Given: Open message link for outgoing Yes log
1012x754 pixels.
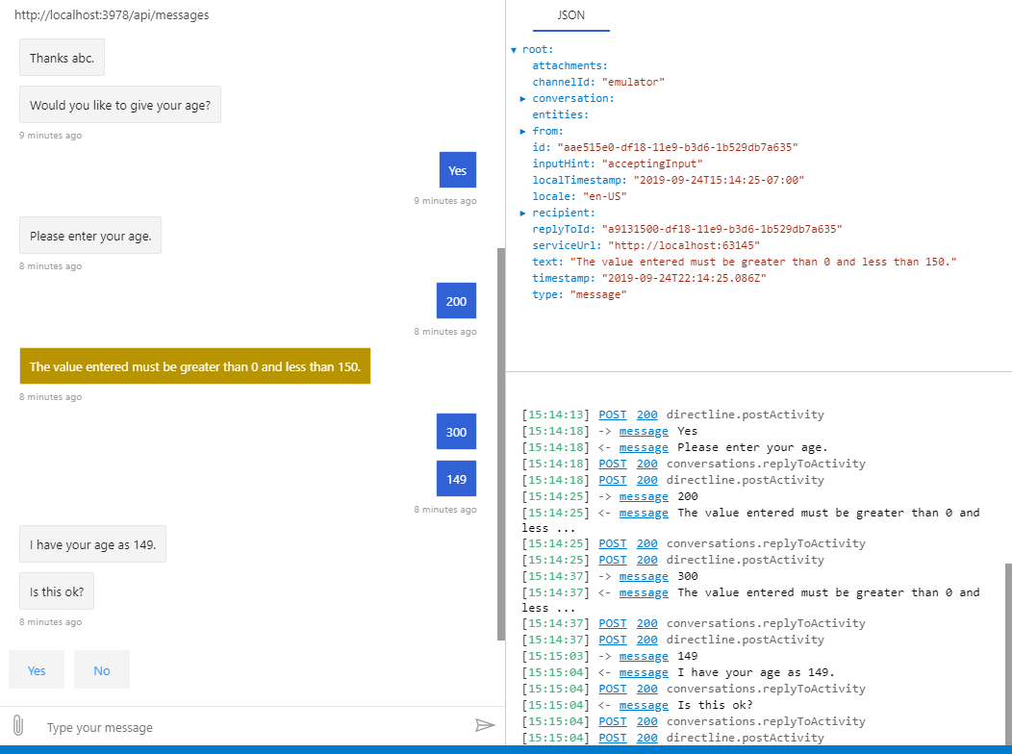Looking at the screenshot, I should tap(644, 431).
